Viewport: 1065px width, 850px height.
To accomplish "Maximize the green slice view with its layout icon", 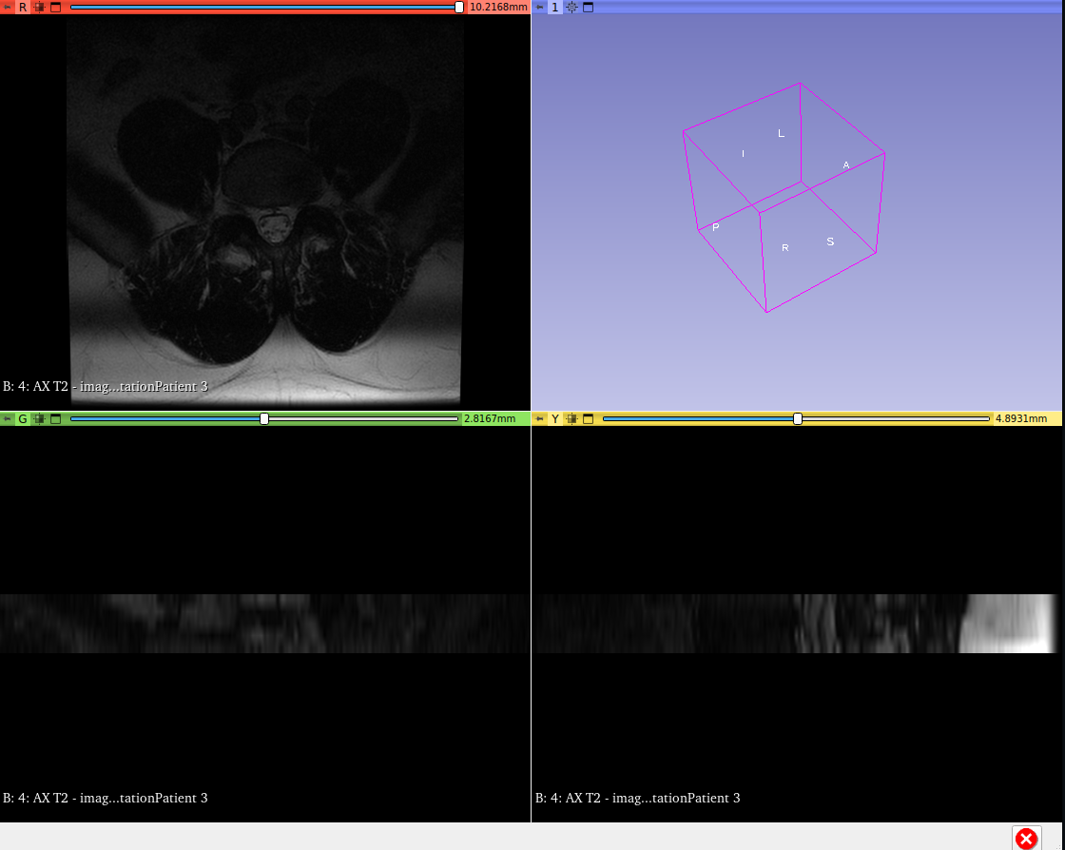I will 55,417.
